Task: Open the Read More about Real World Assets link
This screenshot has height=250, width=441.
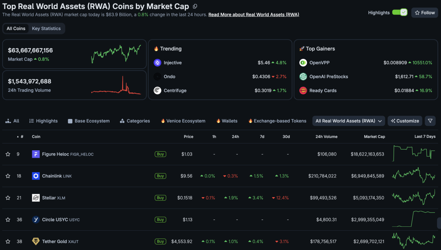Action: 254,15
